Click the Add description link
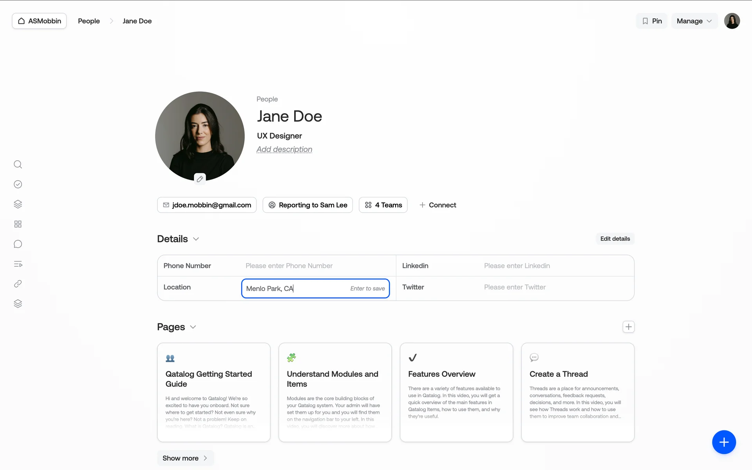The height and width of the screenshot is (470, 752). 284,150
